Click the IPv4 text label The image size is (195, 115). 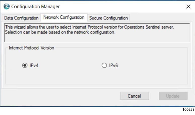(34, 66)
